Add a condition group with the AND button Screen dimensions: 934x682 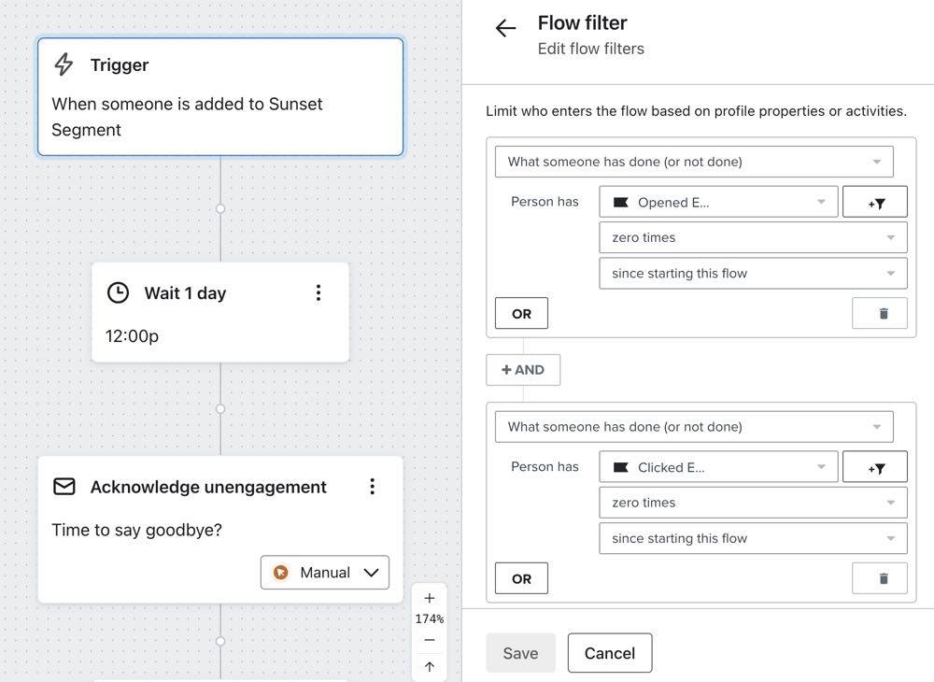coord(523,369)
